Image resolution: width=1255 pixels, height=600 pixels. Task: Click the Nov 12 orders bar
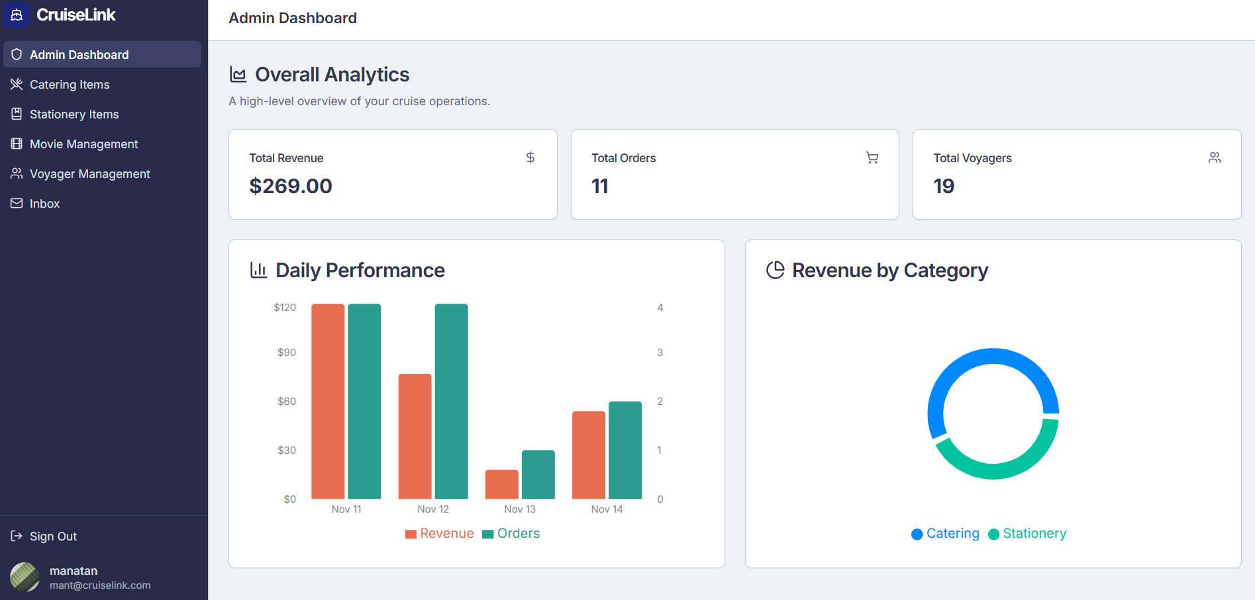click(x=451, y=401)
